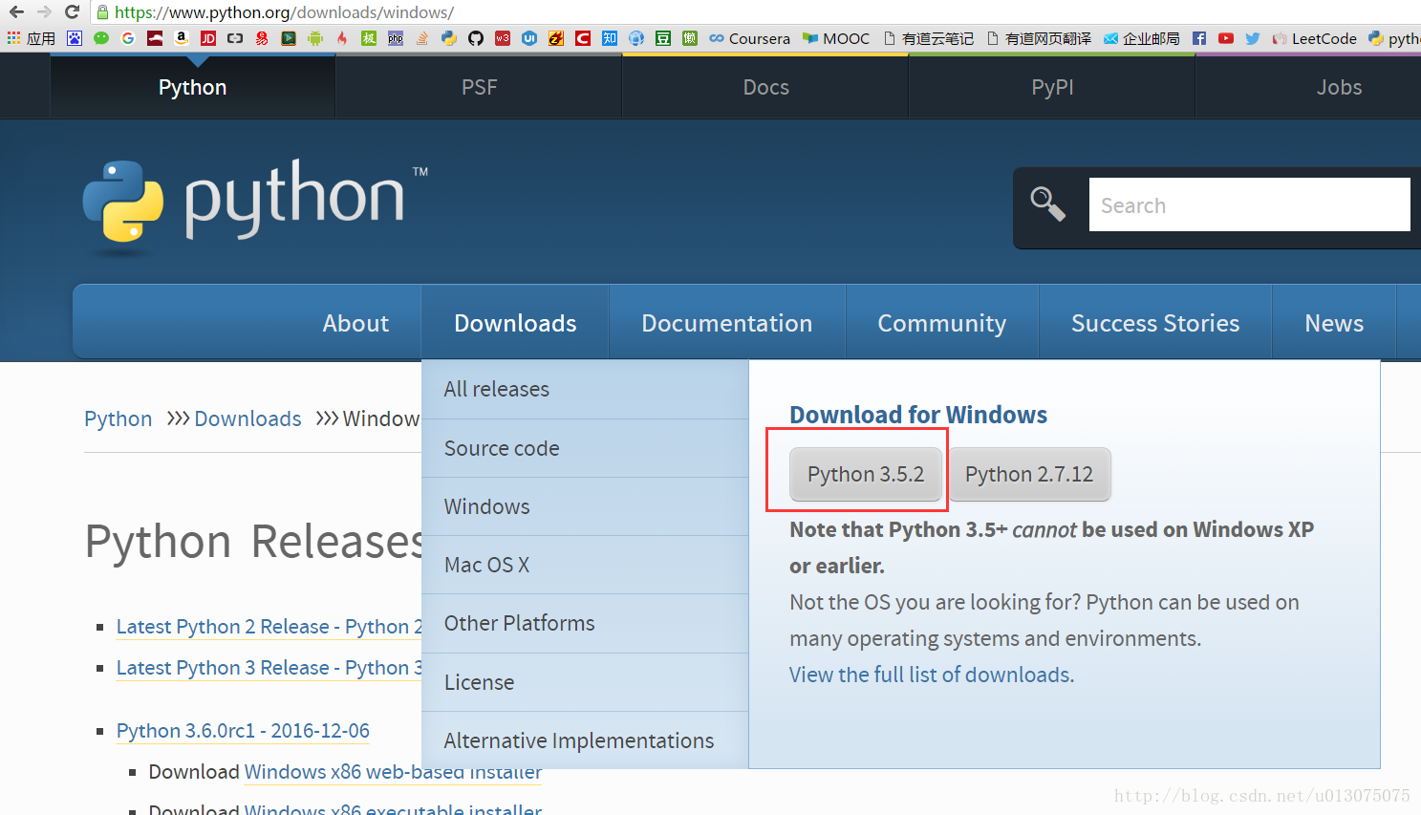Click the browser back arrow
This screenshot has height=815, width=1421.
(16, 12)
